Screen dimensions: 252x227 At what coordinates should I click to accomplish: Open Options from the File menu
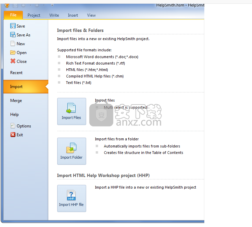21,126
